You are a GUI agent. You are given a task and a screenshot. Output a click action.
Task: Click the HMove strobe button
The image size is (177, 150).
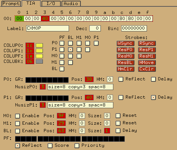pos(147,62)
